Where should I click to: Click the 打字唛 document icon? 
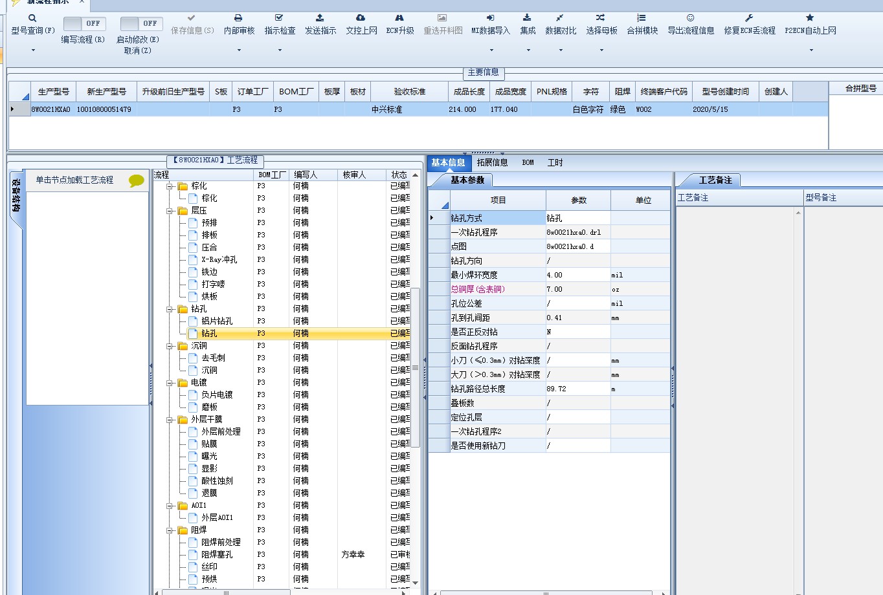point(193,285)
